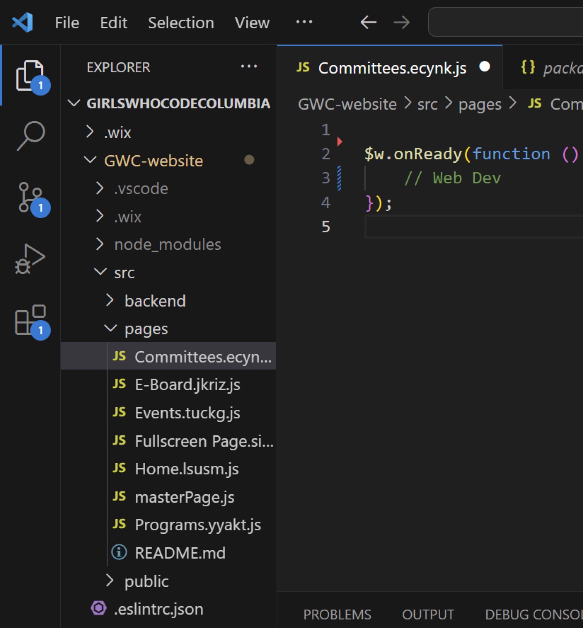
Task: Collapse the GWC-website folder
Action: click(x=169, y=160)
